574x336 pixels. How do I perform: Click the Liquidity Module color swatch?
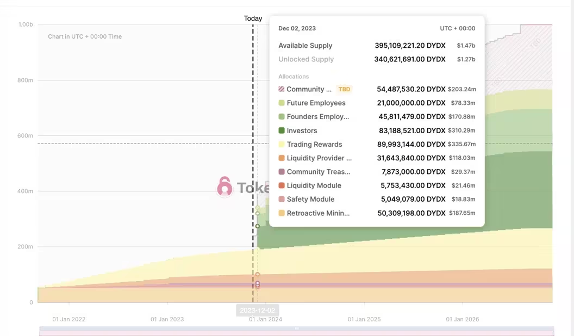pos(282,185)
